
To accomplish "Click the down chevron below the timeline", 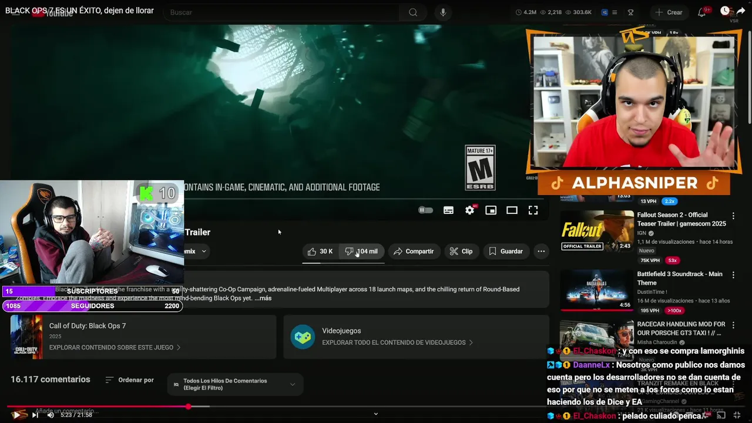I will click(376, 414).
